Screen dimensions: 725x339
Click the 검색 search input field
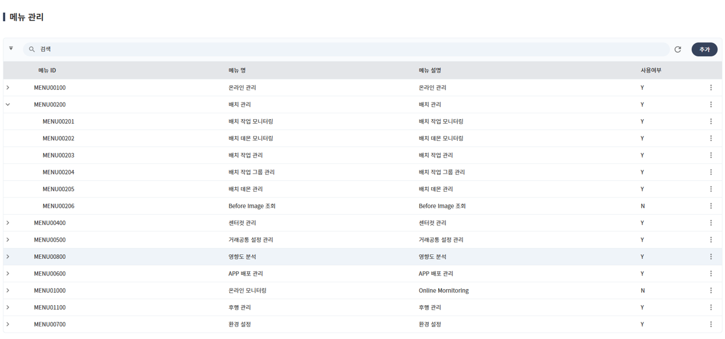click(344, 49)
